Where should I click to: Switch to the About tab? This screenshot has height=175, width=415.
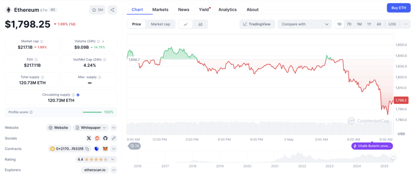(x=252, y=9)
